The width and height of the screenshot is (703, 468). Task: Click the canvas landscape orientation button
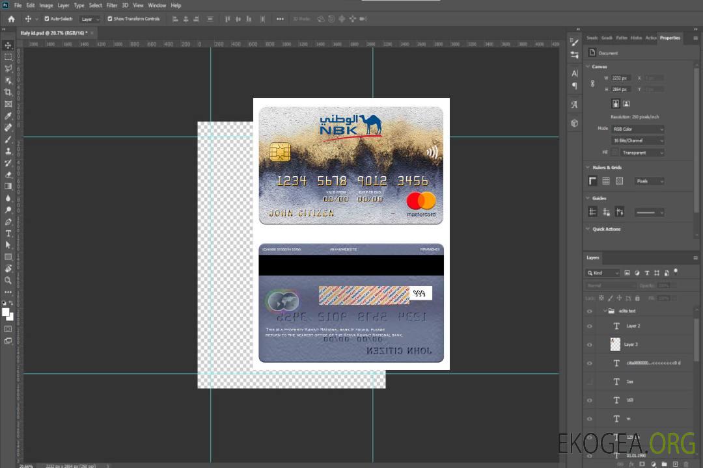627,104
